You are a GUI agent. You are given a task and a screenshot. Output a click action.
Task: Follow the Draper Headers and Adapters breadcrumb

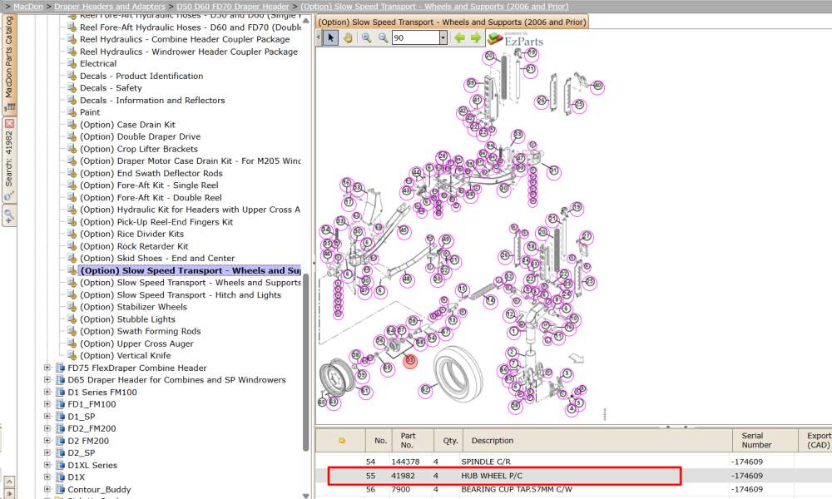[110, 7]
